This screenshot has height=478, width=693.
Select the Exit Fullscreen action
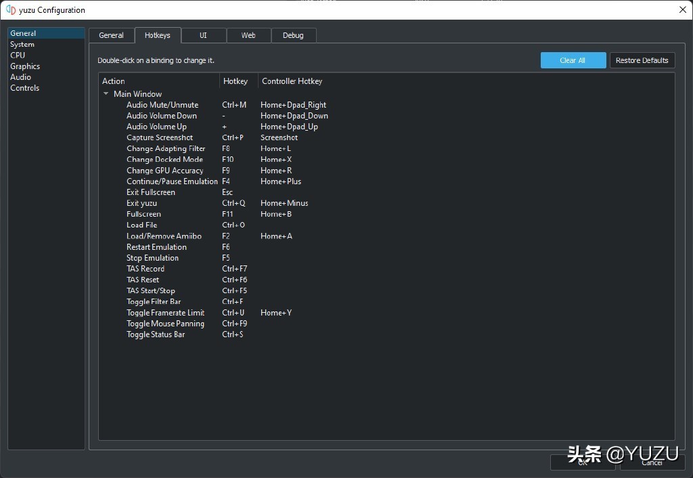(x=151, y=192)
